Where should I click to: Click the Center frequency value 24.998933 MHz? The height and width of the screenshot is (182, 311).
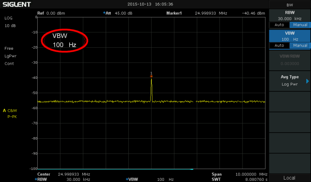click(x=74, y=174)
